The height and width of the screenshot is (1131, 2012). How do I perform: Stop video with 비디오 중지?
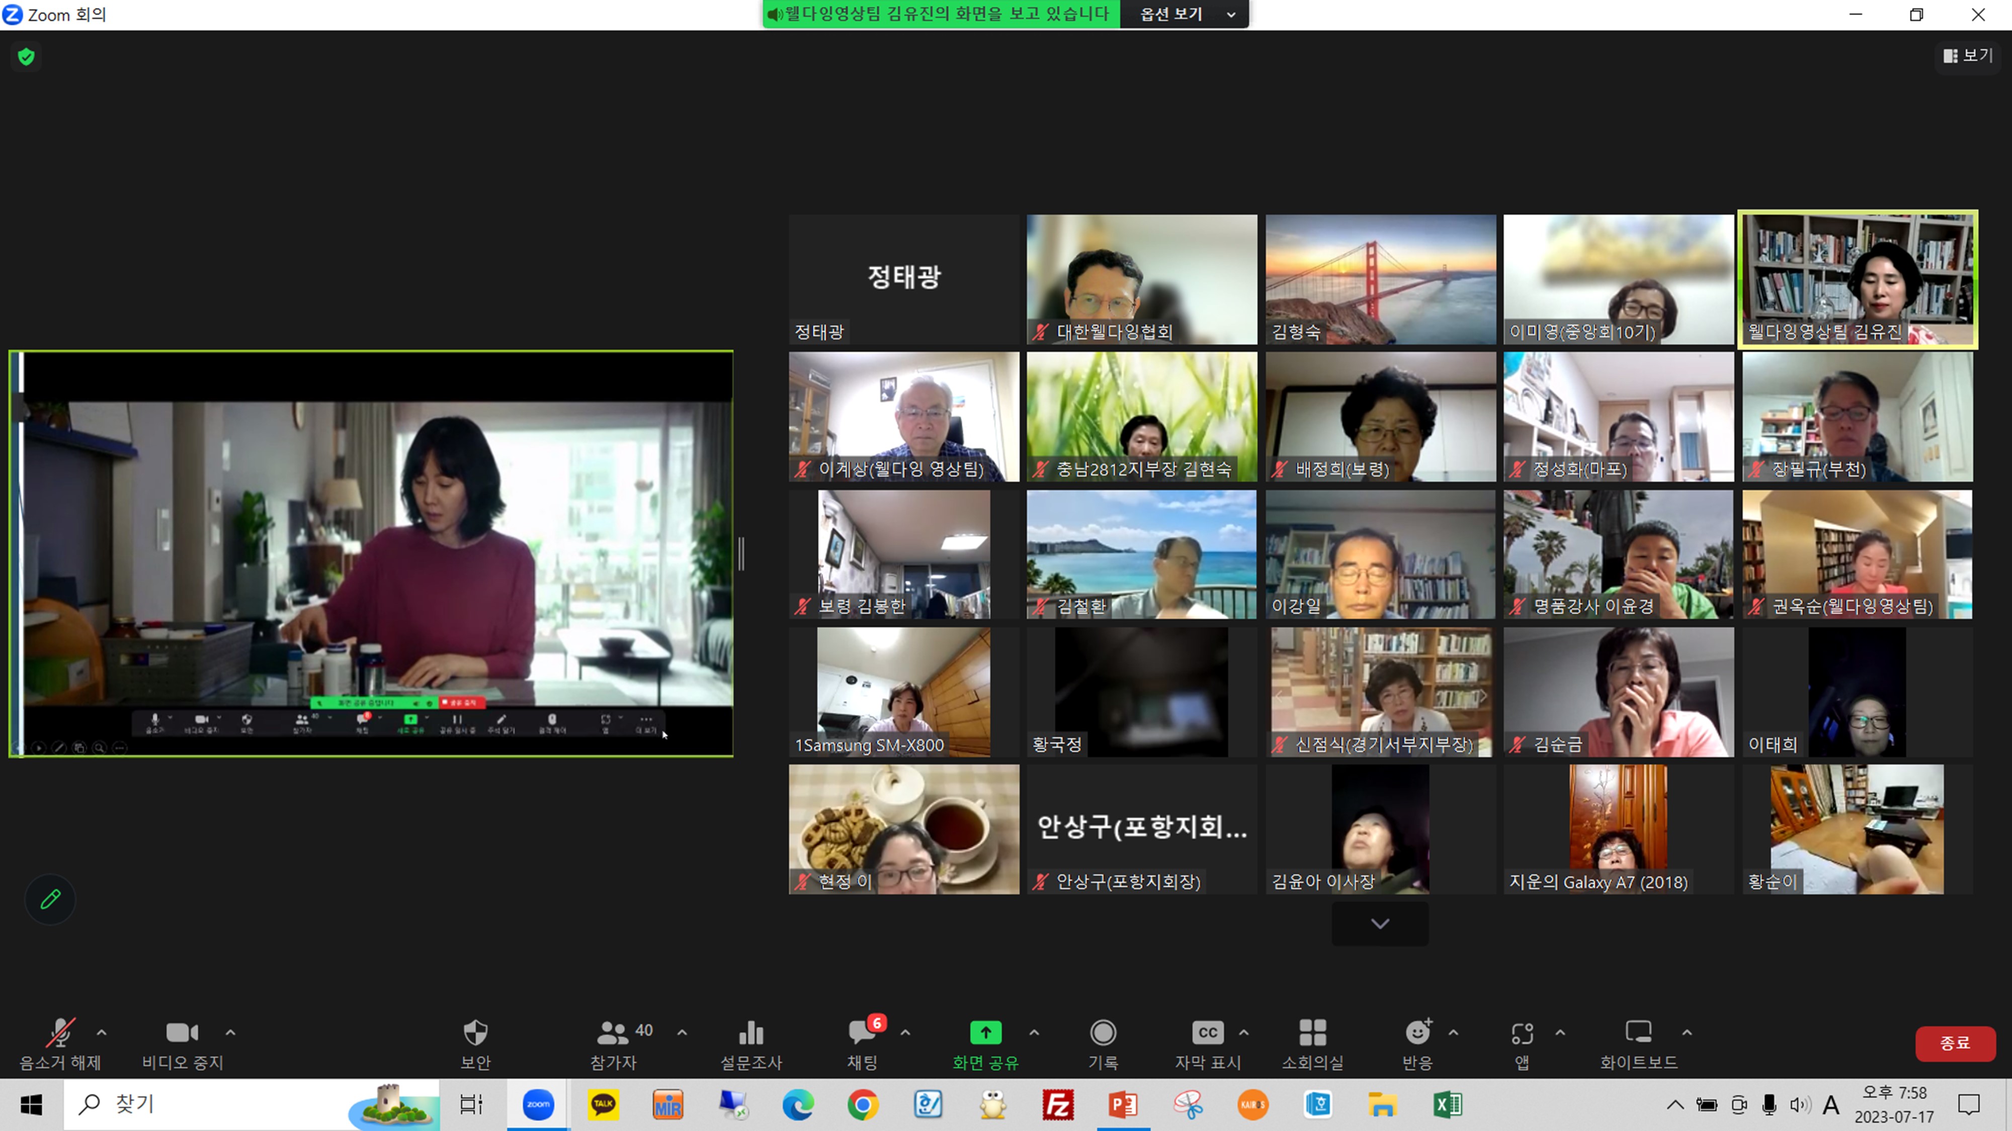click(x=182, y=1033)
